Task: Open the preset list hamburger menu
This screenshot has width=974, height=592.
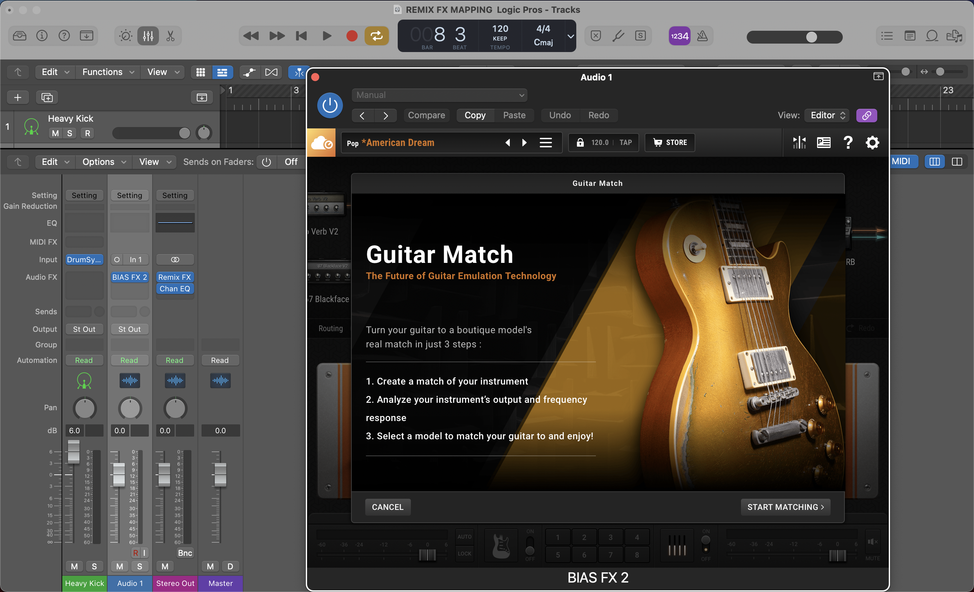Action: [x=546, y=143]
